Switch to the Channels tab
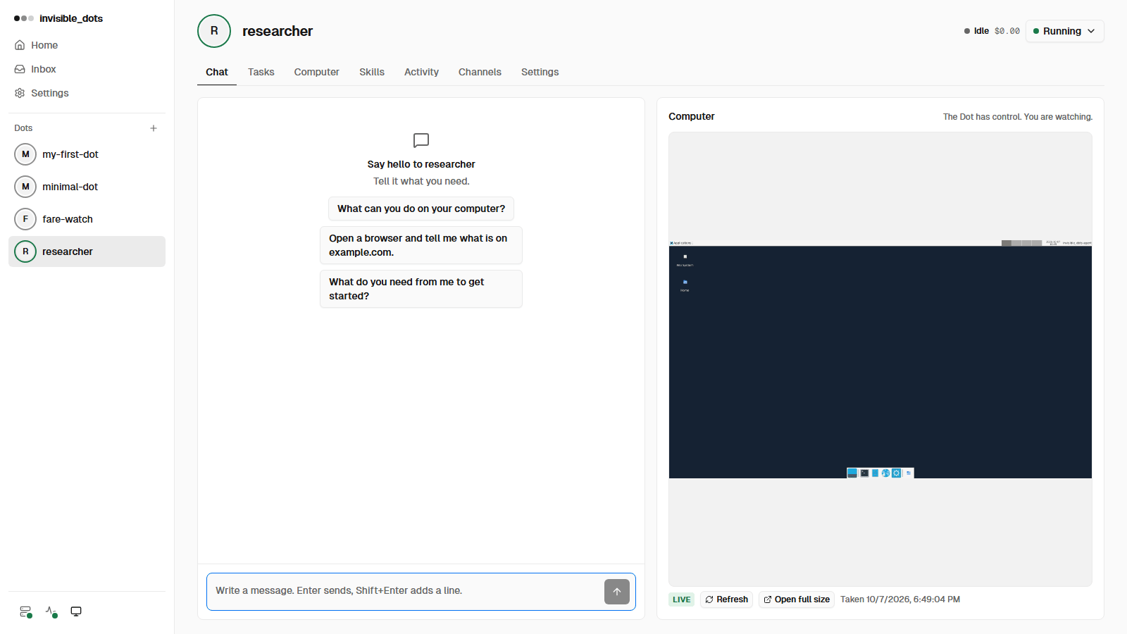 coord(480,72)
